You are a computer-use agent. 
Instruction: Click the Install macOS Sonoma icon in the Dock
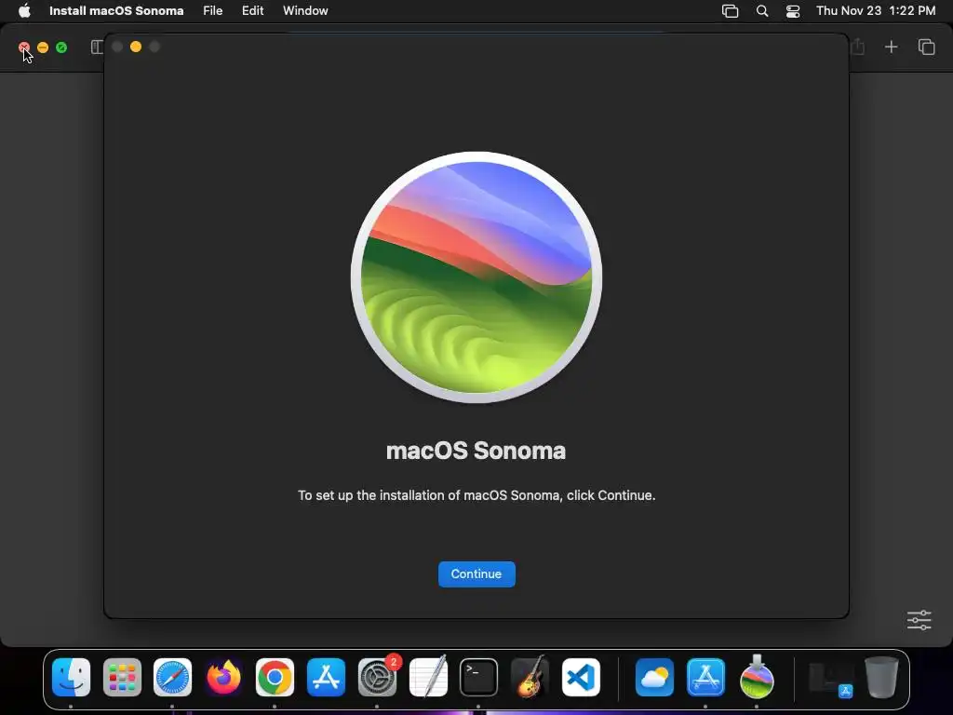coord(757,676)
